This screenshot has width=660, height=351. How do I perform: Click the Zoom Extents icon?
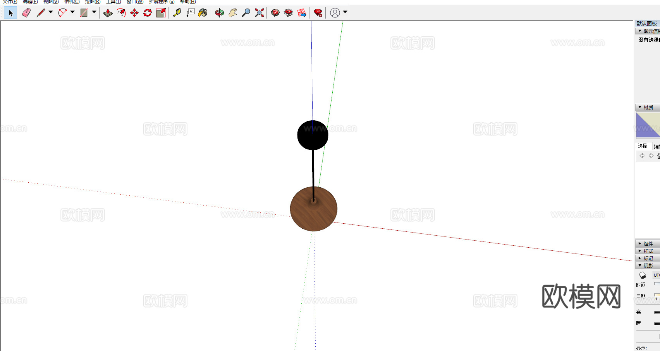point(260,13)
